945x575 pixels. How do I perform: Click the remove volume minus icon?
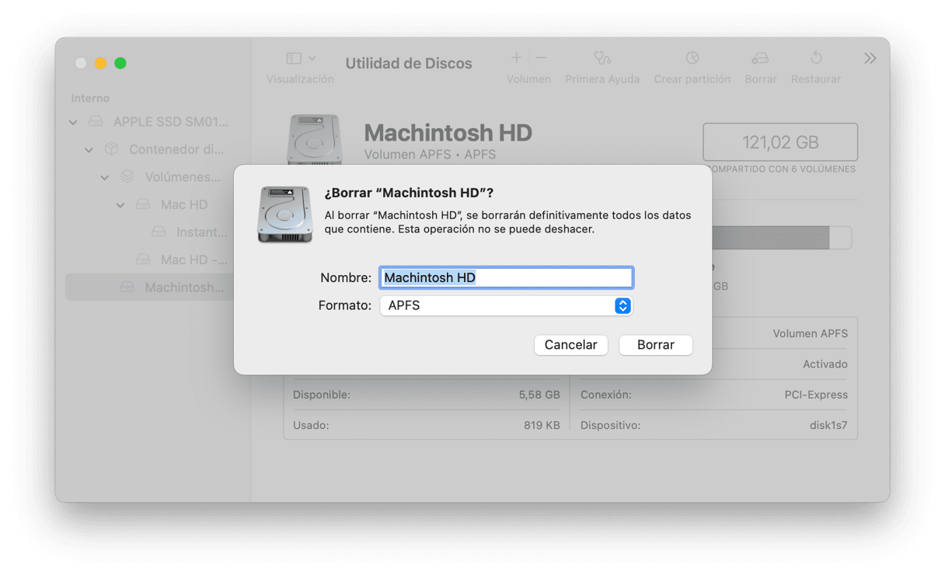[542, 58]
